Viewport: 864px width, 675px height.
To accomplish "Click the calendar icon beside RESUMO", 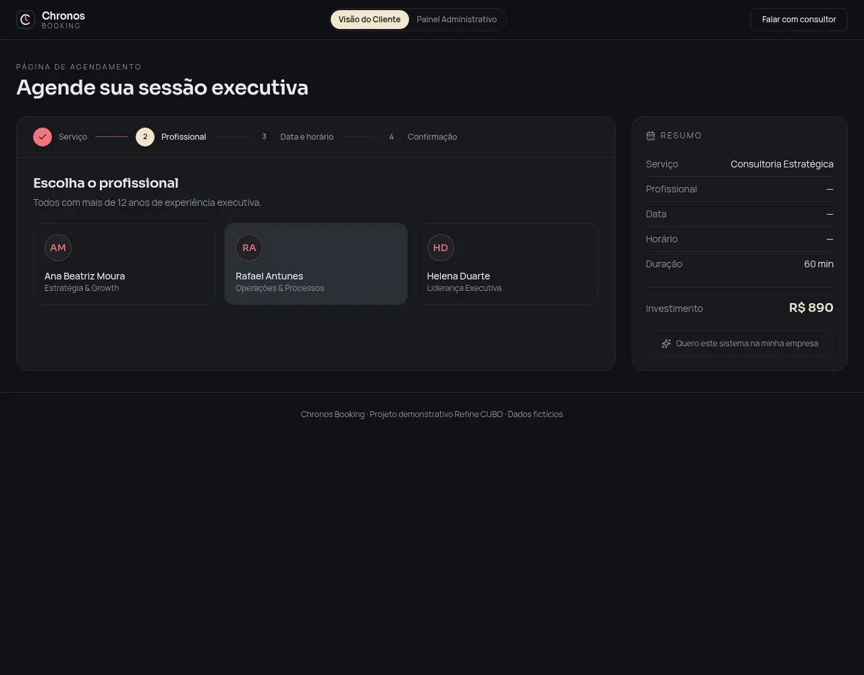I will pyautogui.click(x=651, y=136).
